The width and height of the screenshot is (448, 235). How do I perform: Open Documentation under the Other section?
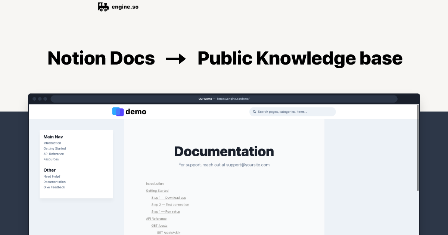click(55, 182)
